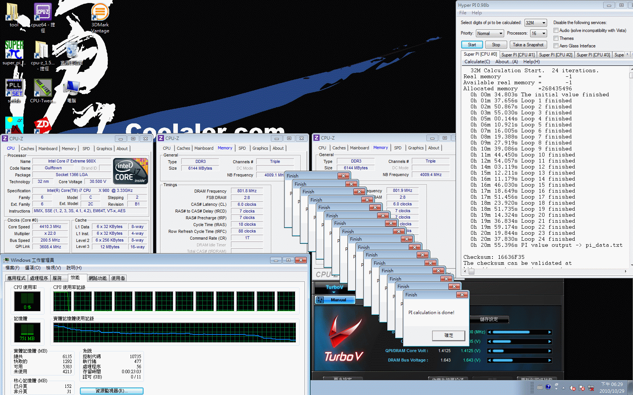The width and height of the screenshot is (633, 395).
Task: Open the Processors 16 dropdown
Action: 538,33
